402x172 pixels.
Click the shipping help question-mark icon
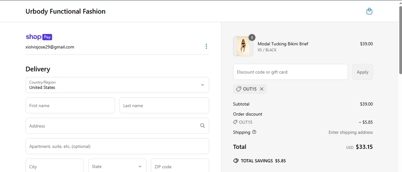[254, 132]
